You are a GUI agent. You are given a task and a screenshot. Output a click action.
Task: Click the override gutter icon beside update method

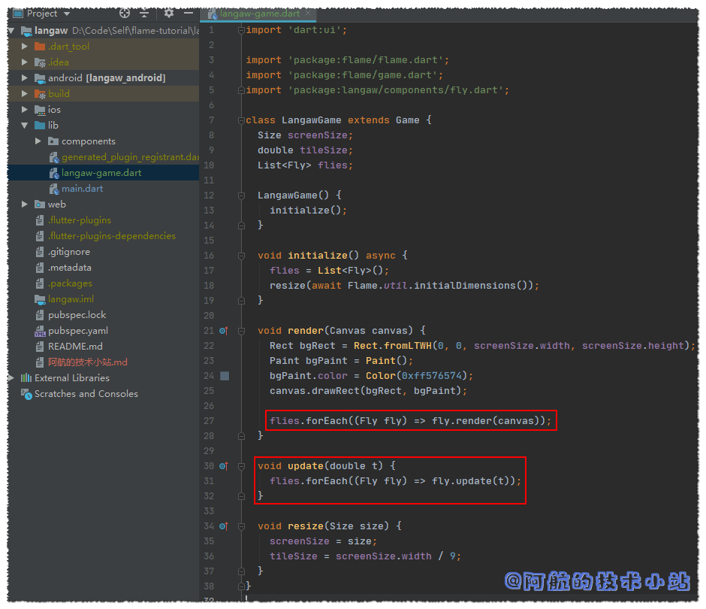(x=223, y=466)
